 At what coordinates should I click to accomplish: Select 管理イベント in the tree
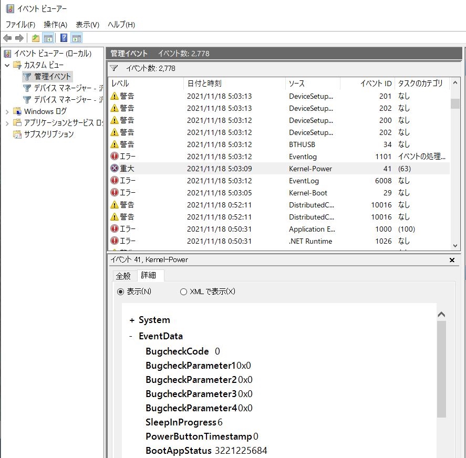53,76
